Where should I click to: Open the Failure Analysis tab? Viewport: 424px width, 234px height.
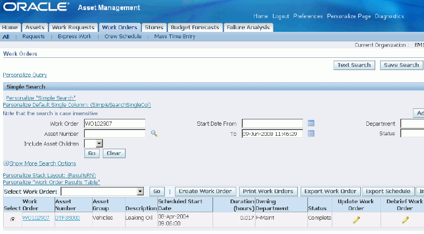(x=248, y=28)
